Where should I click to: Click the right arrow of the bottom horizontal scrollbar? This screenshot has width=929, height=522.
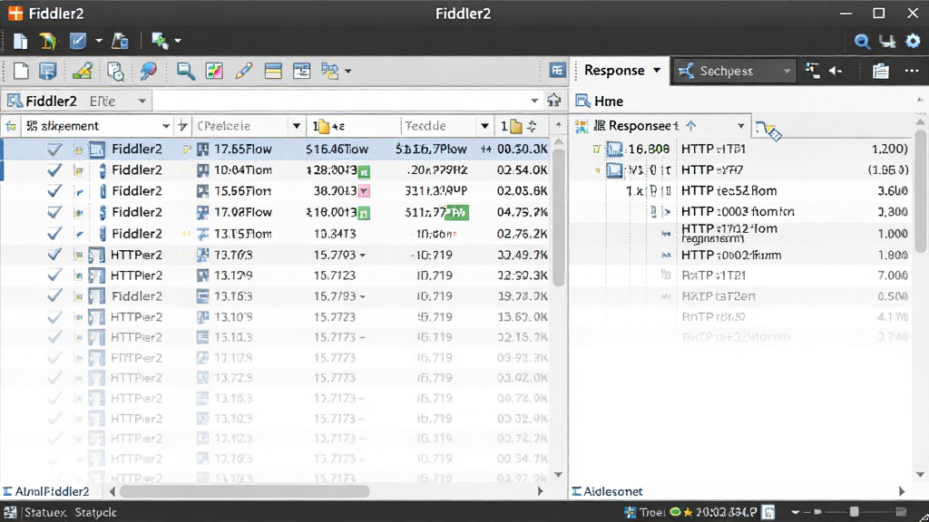(x=540, y=491)
